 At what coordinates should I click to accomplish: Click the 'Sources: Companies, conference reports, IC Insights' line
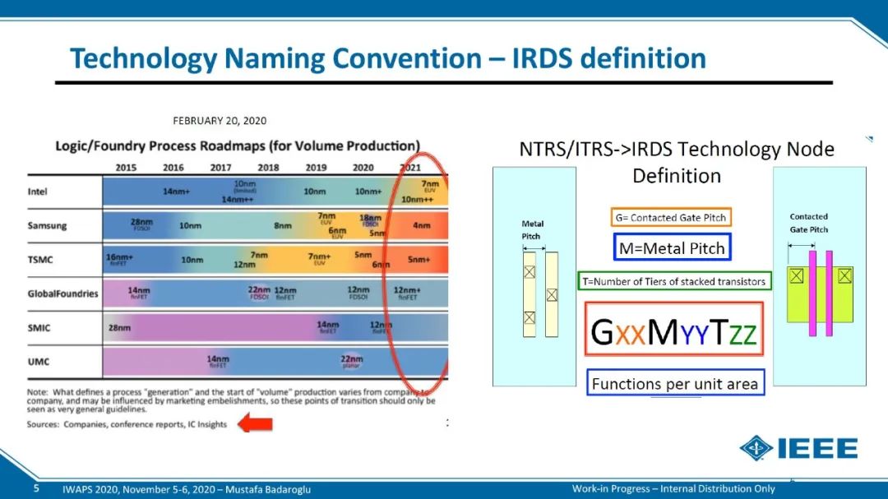click(x=127, y=424)
